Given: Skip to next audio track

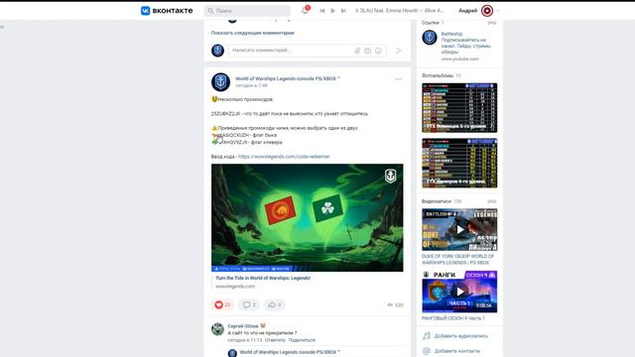Looking at the screenshot, I should (x=343, y=11).
